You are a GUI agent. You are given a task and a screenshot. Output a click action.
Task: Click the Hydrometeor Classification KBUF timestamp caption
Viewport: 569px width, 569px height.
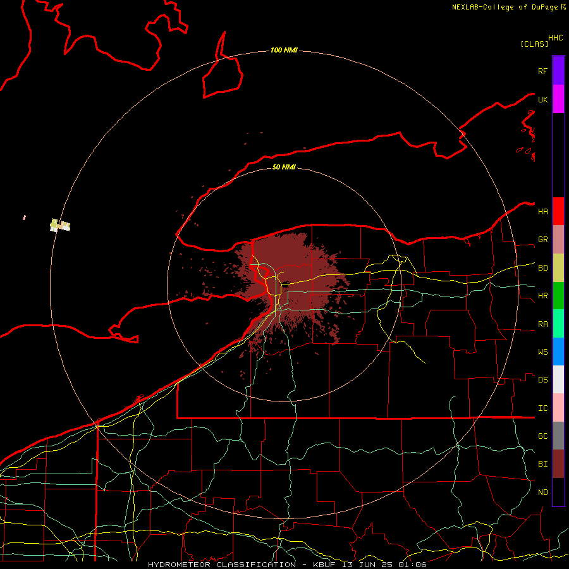point(287,565)
